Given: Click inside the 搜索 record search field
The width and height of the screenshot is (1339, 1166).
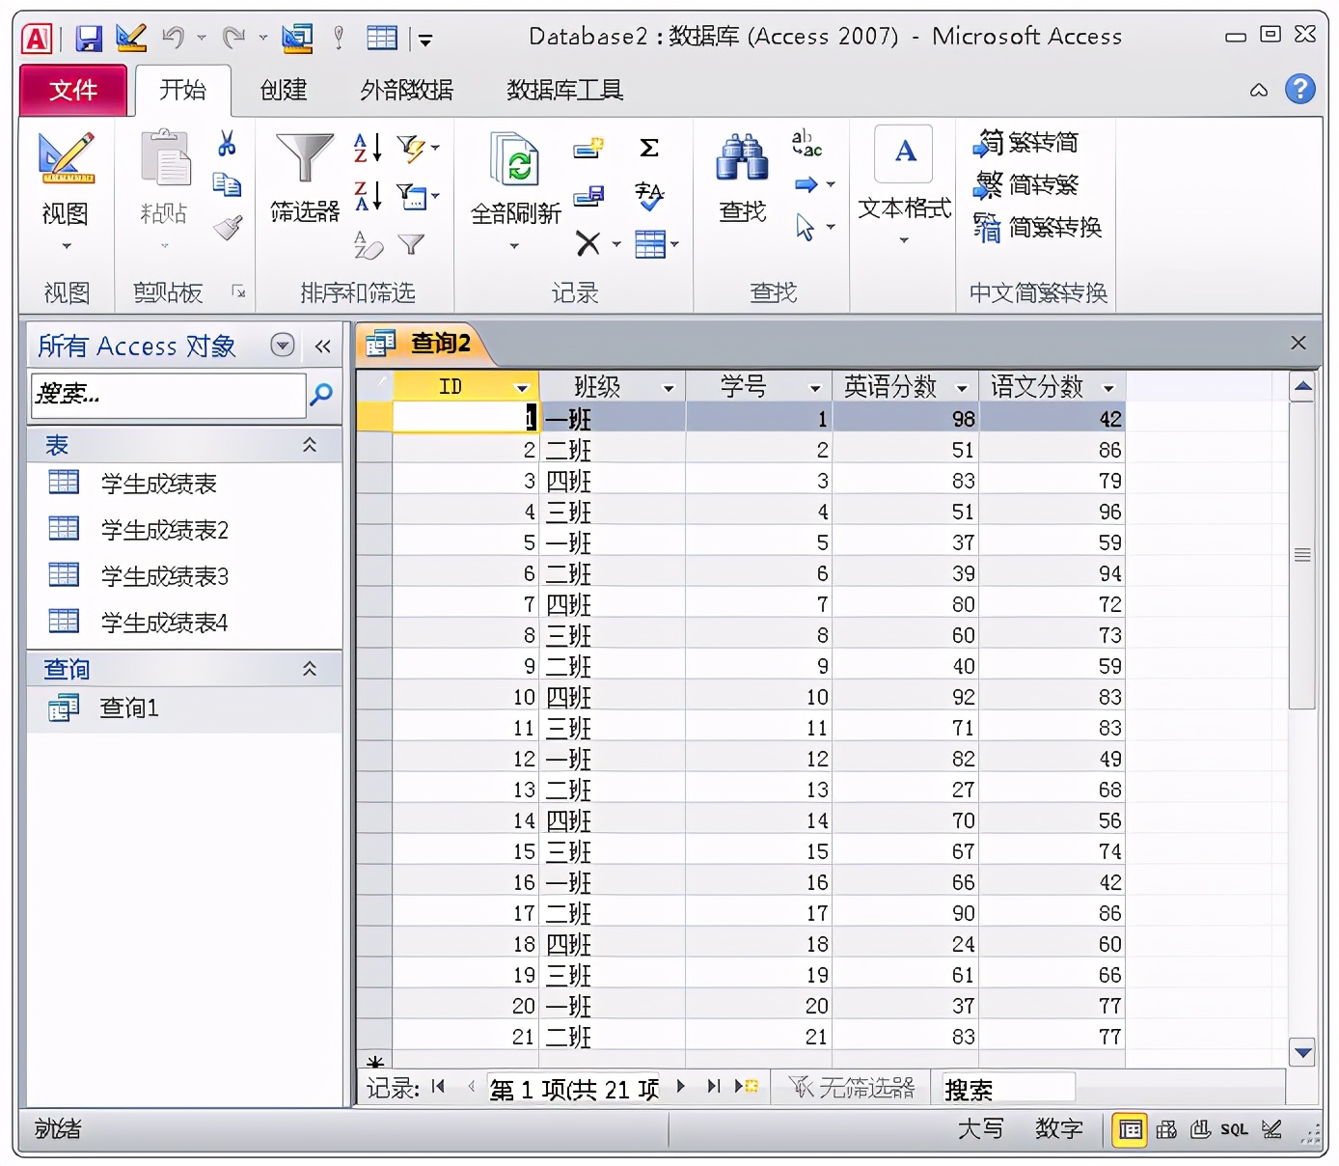Looking at the screenshot, I should pyautogui.click(x=1005, y=1087).
